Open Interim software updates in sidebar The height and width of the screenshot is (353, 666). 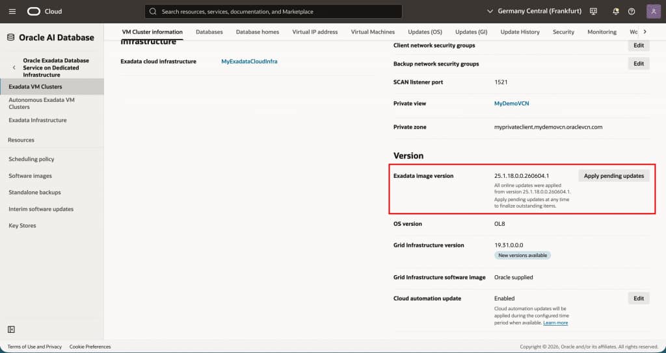pyautogui.click(x=41, y=209)
